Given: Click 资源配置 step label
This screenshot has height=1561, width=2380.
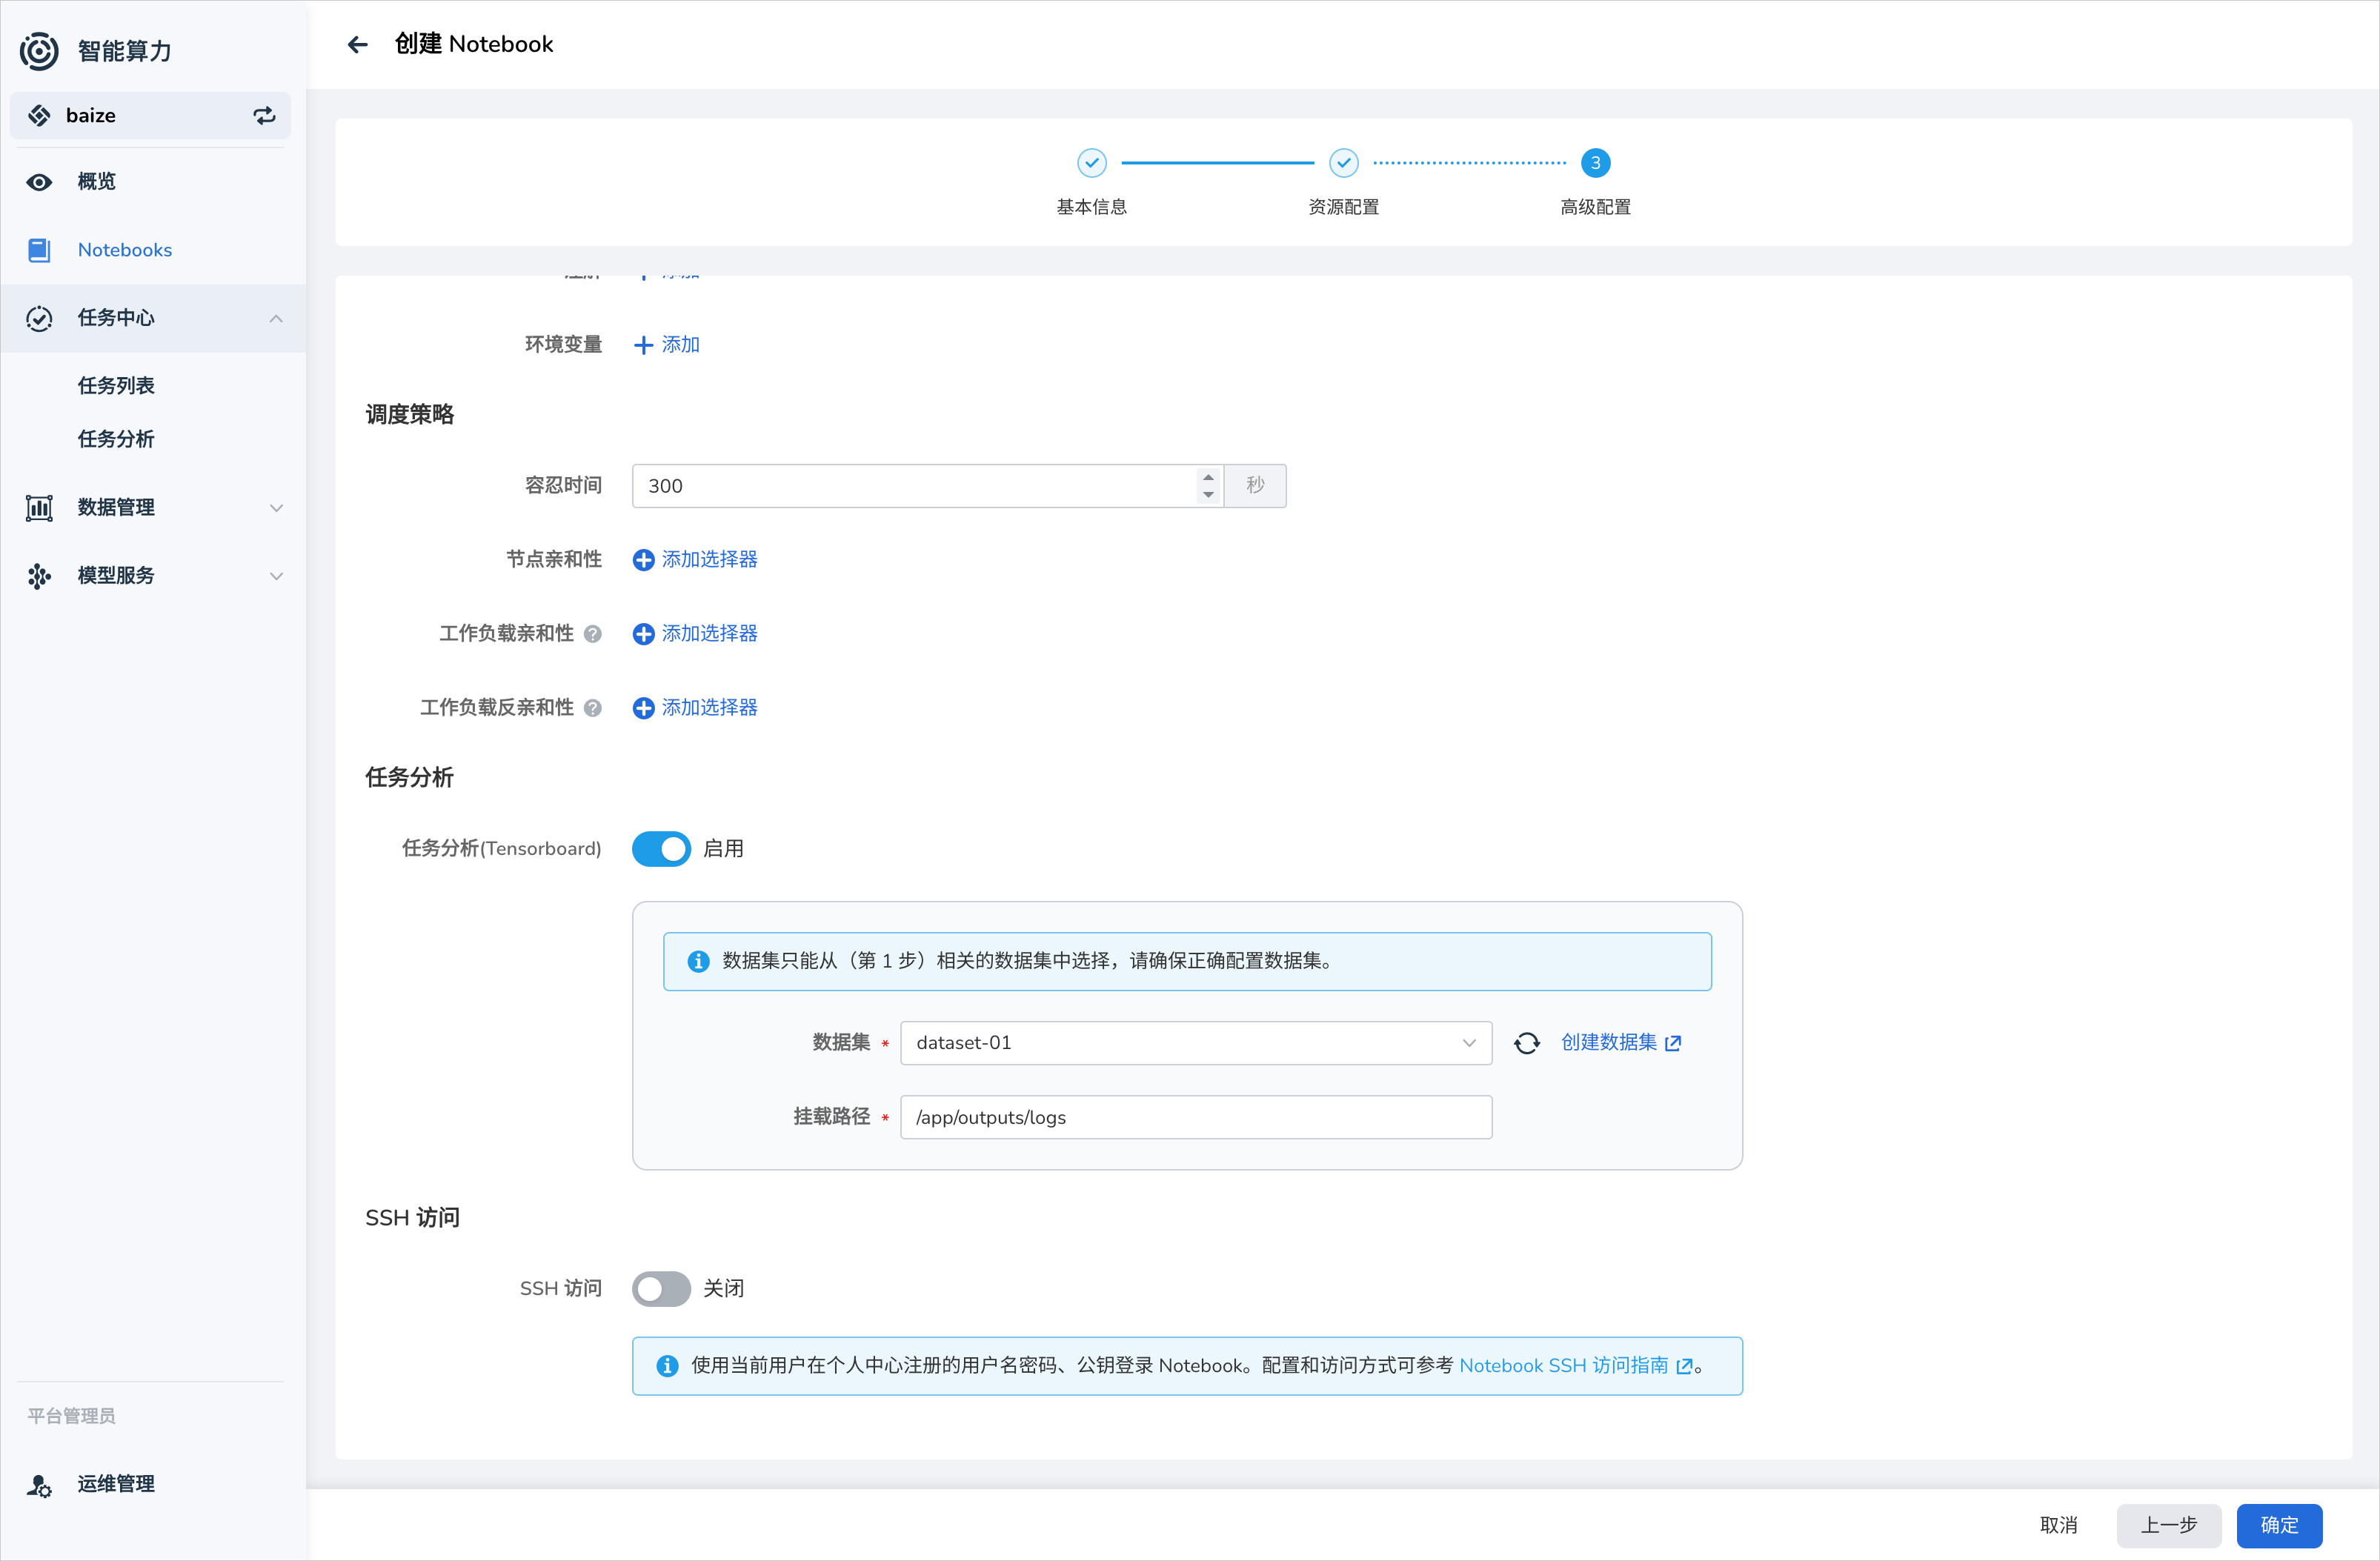Looking at the screenshot, I should (x=1343, y=207).
